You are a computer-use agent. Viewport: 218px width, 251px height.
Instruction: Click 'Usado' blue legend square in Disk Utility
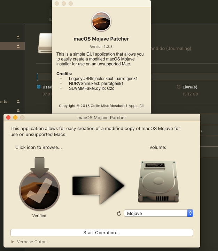pyautogui.click(x=39, y=87)
